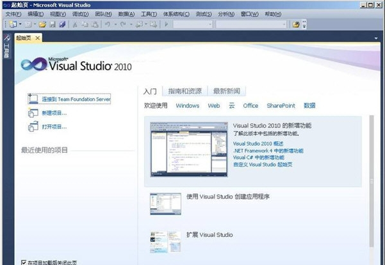Click the Open File folder icon

42,24
